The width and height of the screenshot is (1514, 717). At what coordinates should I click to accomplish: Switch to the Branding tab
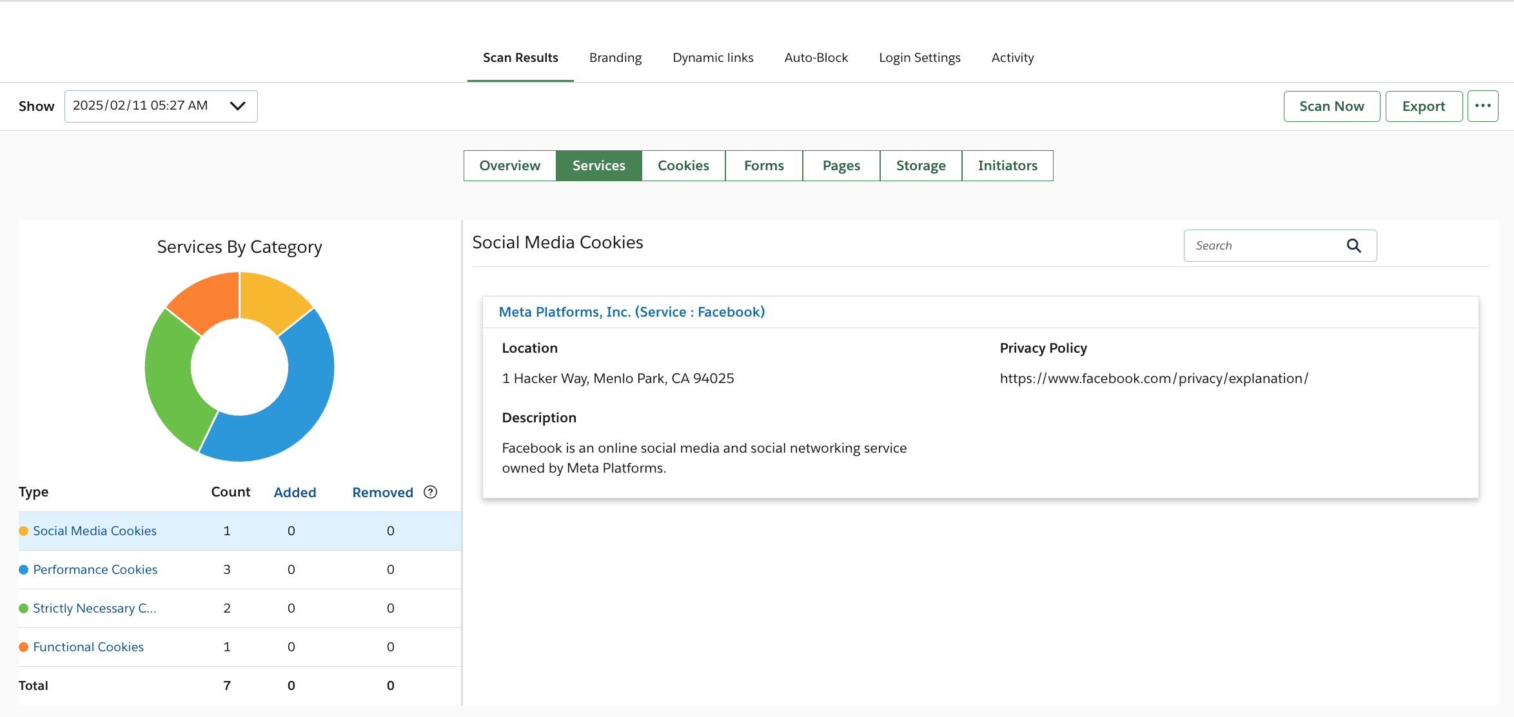click(615, 58)
